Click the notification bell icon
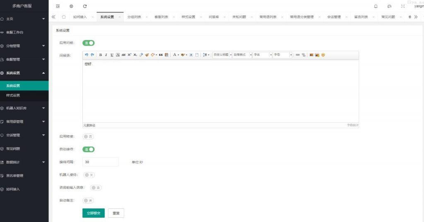 (376, 6)
